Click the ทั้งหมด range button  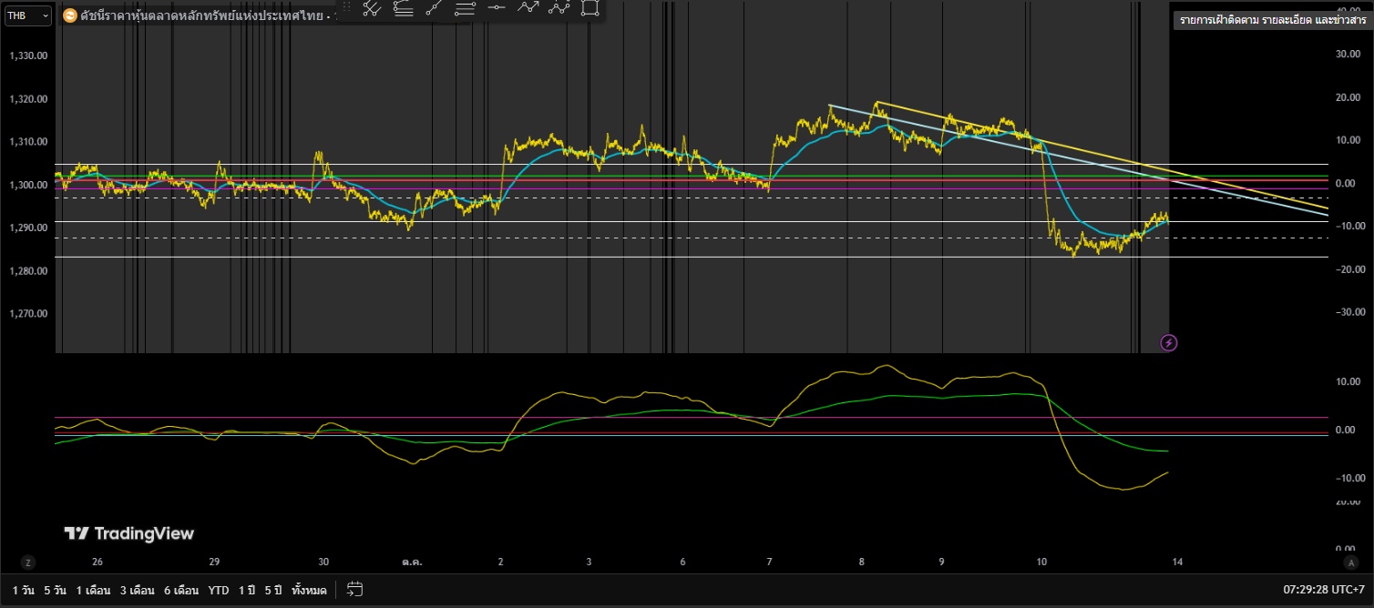309,590
